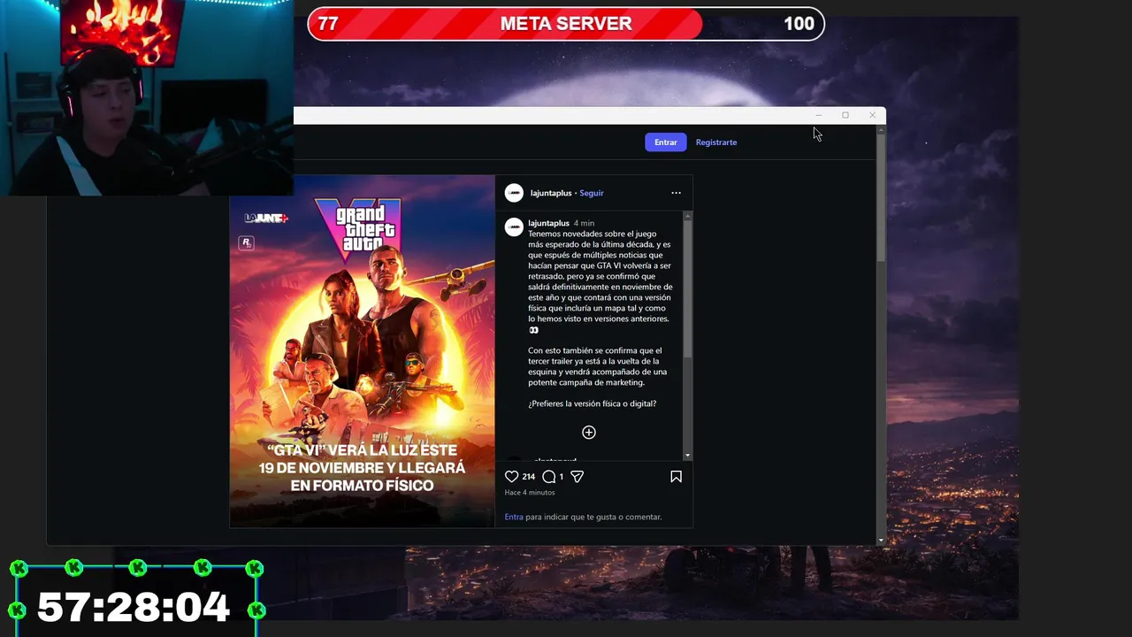Click the browser window vertical scrollbar thumb
The height and width of the screenshot is (637, 1132).
[880, 199]
